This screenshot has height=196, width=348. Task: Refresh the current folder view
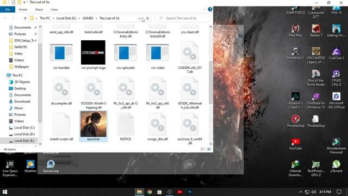[147, 18]
